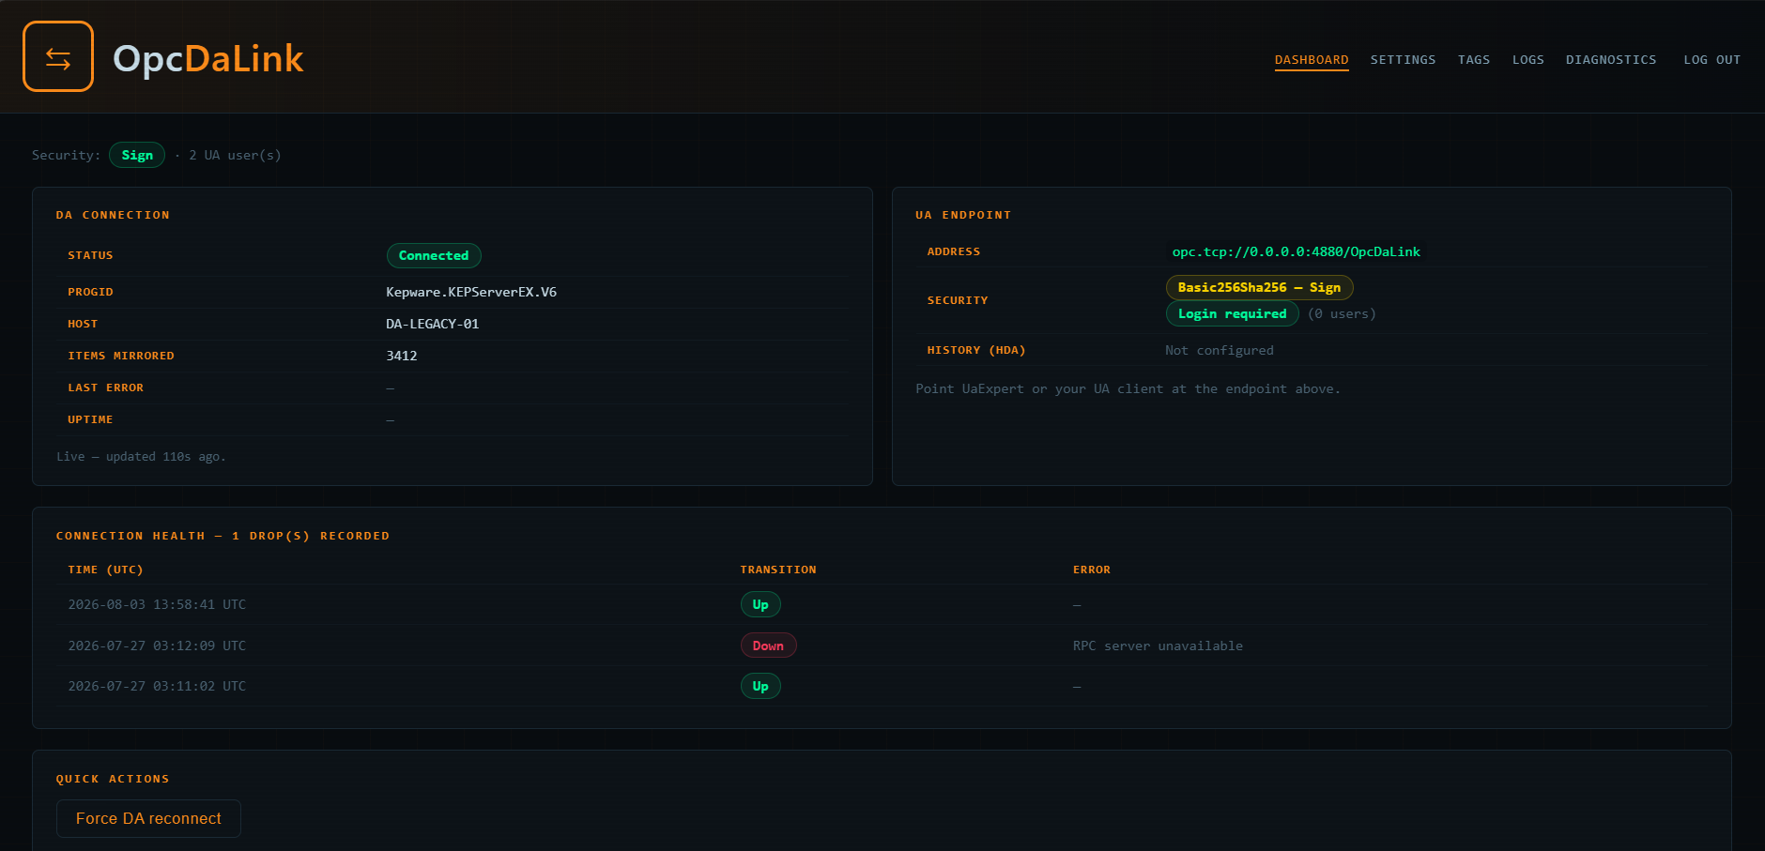Click the Transition column header
This screenshot has width=1765, height=851.
tap(778, 570)
